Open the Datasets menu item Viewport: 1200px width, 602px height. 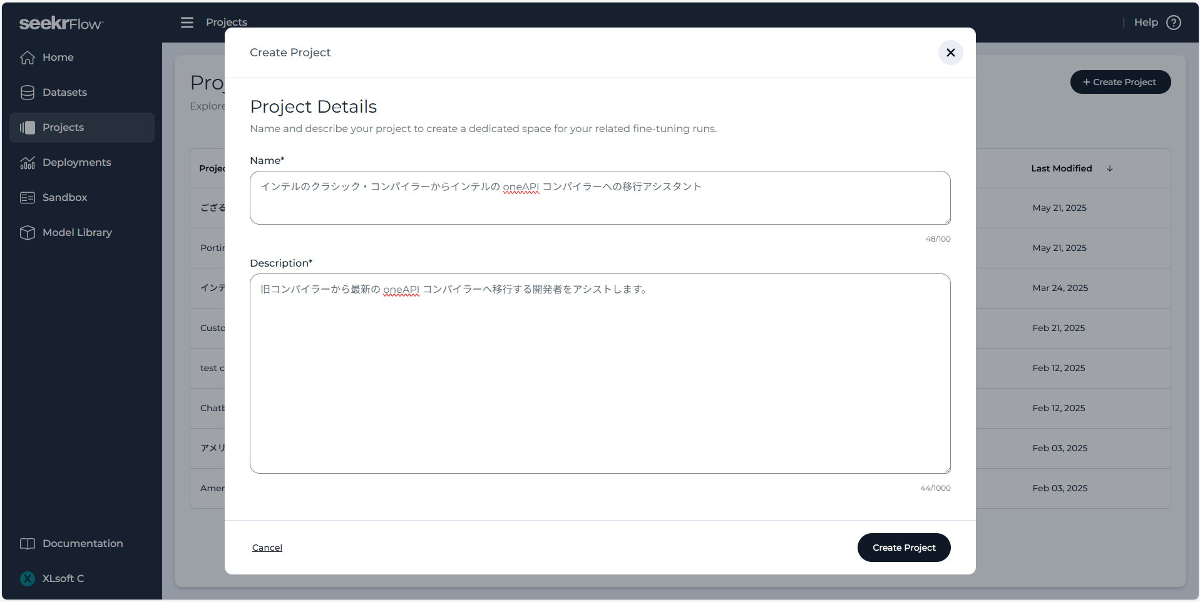coord(82,93)
